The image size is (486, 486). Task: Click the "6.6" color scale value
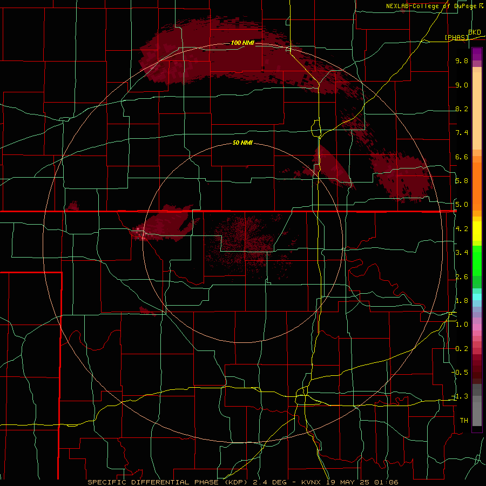click(x=462, y=157)
